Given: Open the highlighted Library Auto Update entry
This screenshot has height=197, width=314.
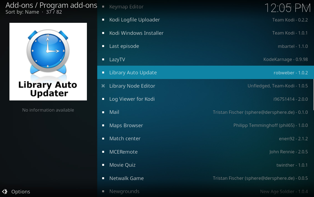Looking at the screenshot, I should point(205,72).
